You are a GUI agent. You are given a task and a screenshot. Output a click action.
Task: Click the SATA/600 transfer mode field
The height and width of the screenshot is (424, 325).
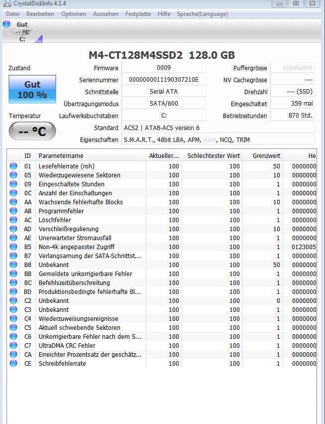164,103
